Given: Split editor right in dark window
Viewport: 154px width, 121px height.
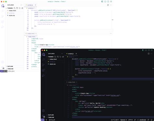Looking at the screenshot, I should (x=149, y=54).
